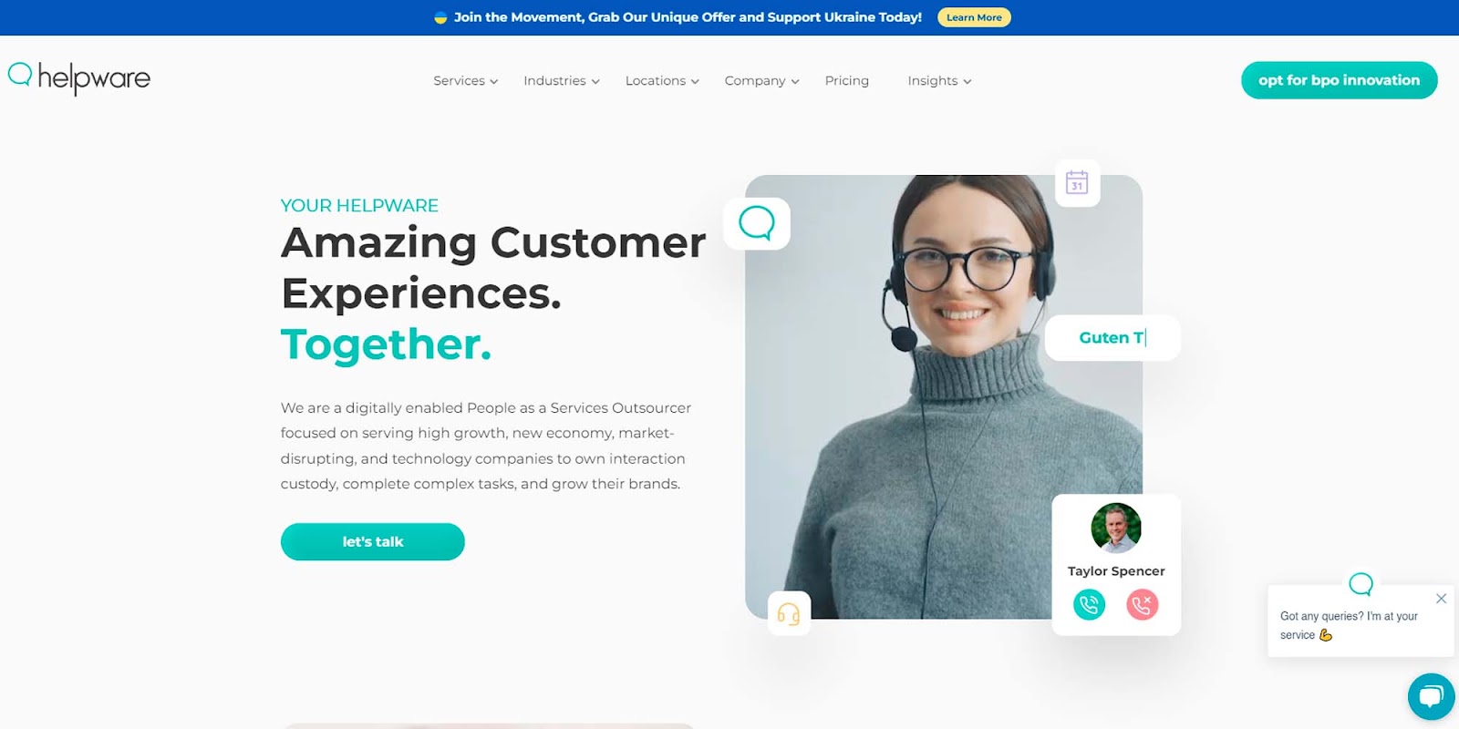Click the teal chat bubble icon beside the photo
This screenshot has height=729, width=1459.
coord(757,223)
